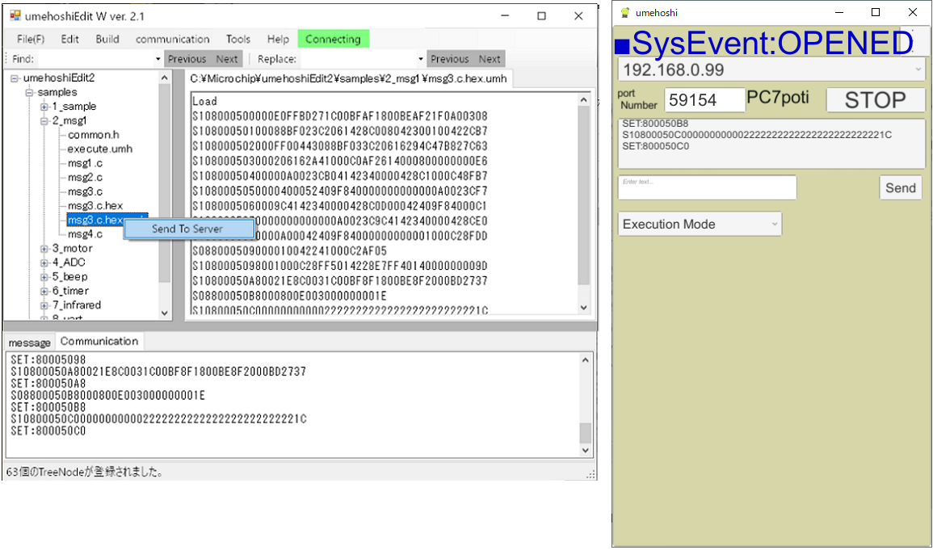Click Next beside the Find field

click(227, 59)
